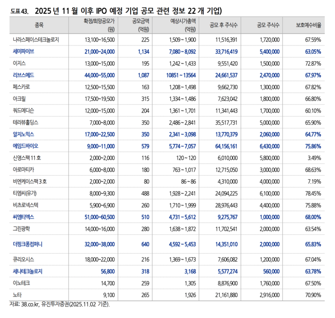This screenshot has width=335, height=318.
Task: Click the 확정/희망공모가 column header
Action: tap(99, 25)
